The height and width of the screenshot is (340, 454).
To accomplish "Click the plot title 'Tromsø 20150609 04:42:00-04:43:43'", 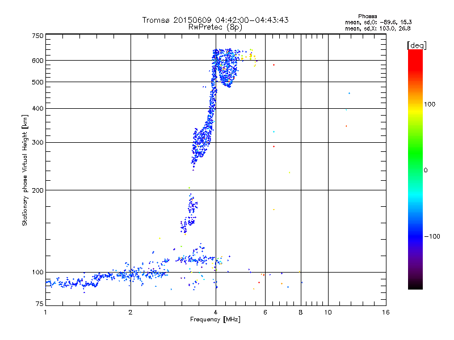I will click(x=215, y=20).
